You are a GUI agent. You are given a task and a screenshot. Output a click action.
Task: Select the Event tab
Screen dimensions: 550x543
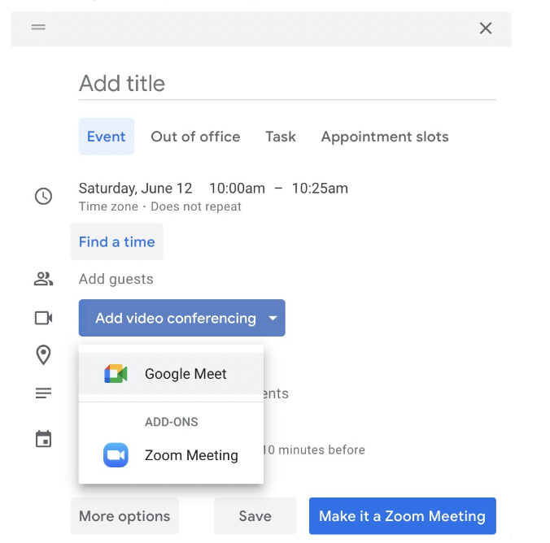coord(107,137)
